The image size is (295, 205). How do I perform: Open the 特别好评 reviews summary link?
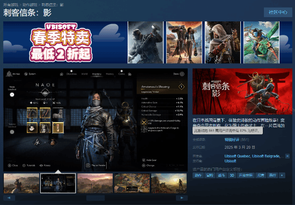[x=232, y=140]
